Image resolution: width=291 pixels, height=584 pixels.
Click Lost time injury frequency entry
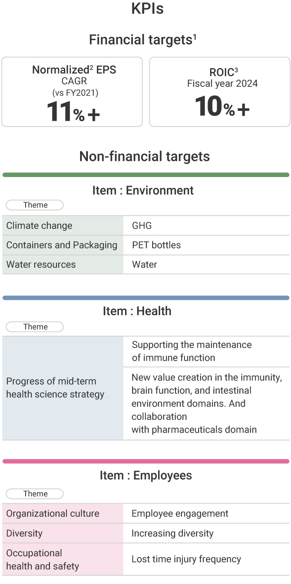[x=186, y=559]
